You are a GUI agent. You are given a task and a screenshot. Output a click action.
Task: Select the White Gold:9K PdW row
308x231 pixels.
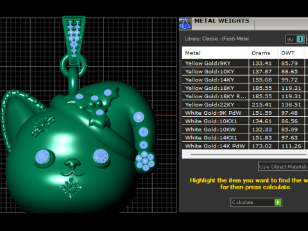click(x=245, y=113)
